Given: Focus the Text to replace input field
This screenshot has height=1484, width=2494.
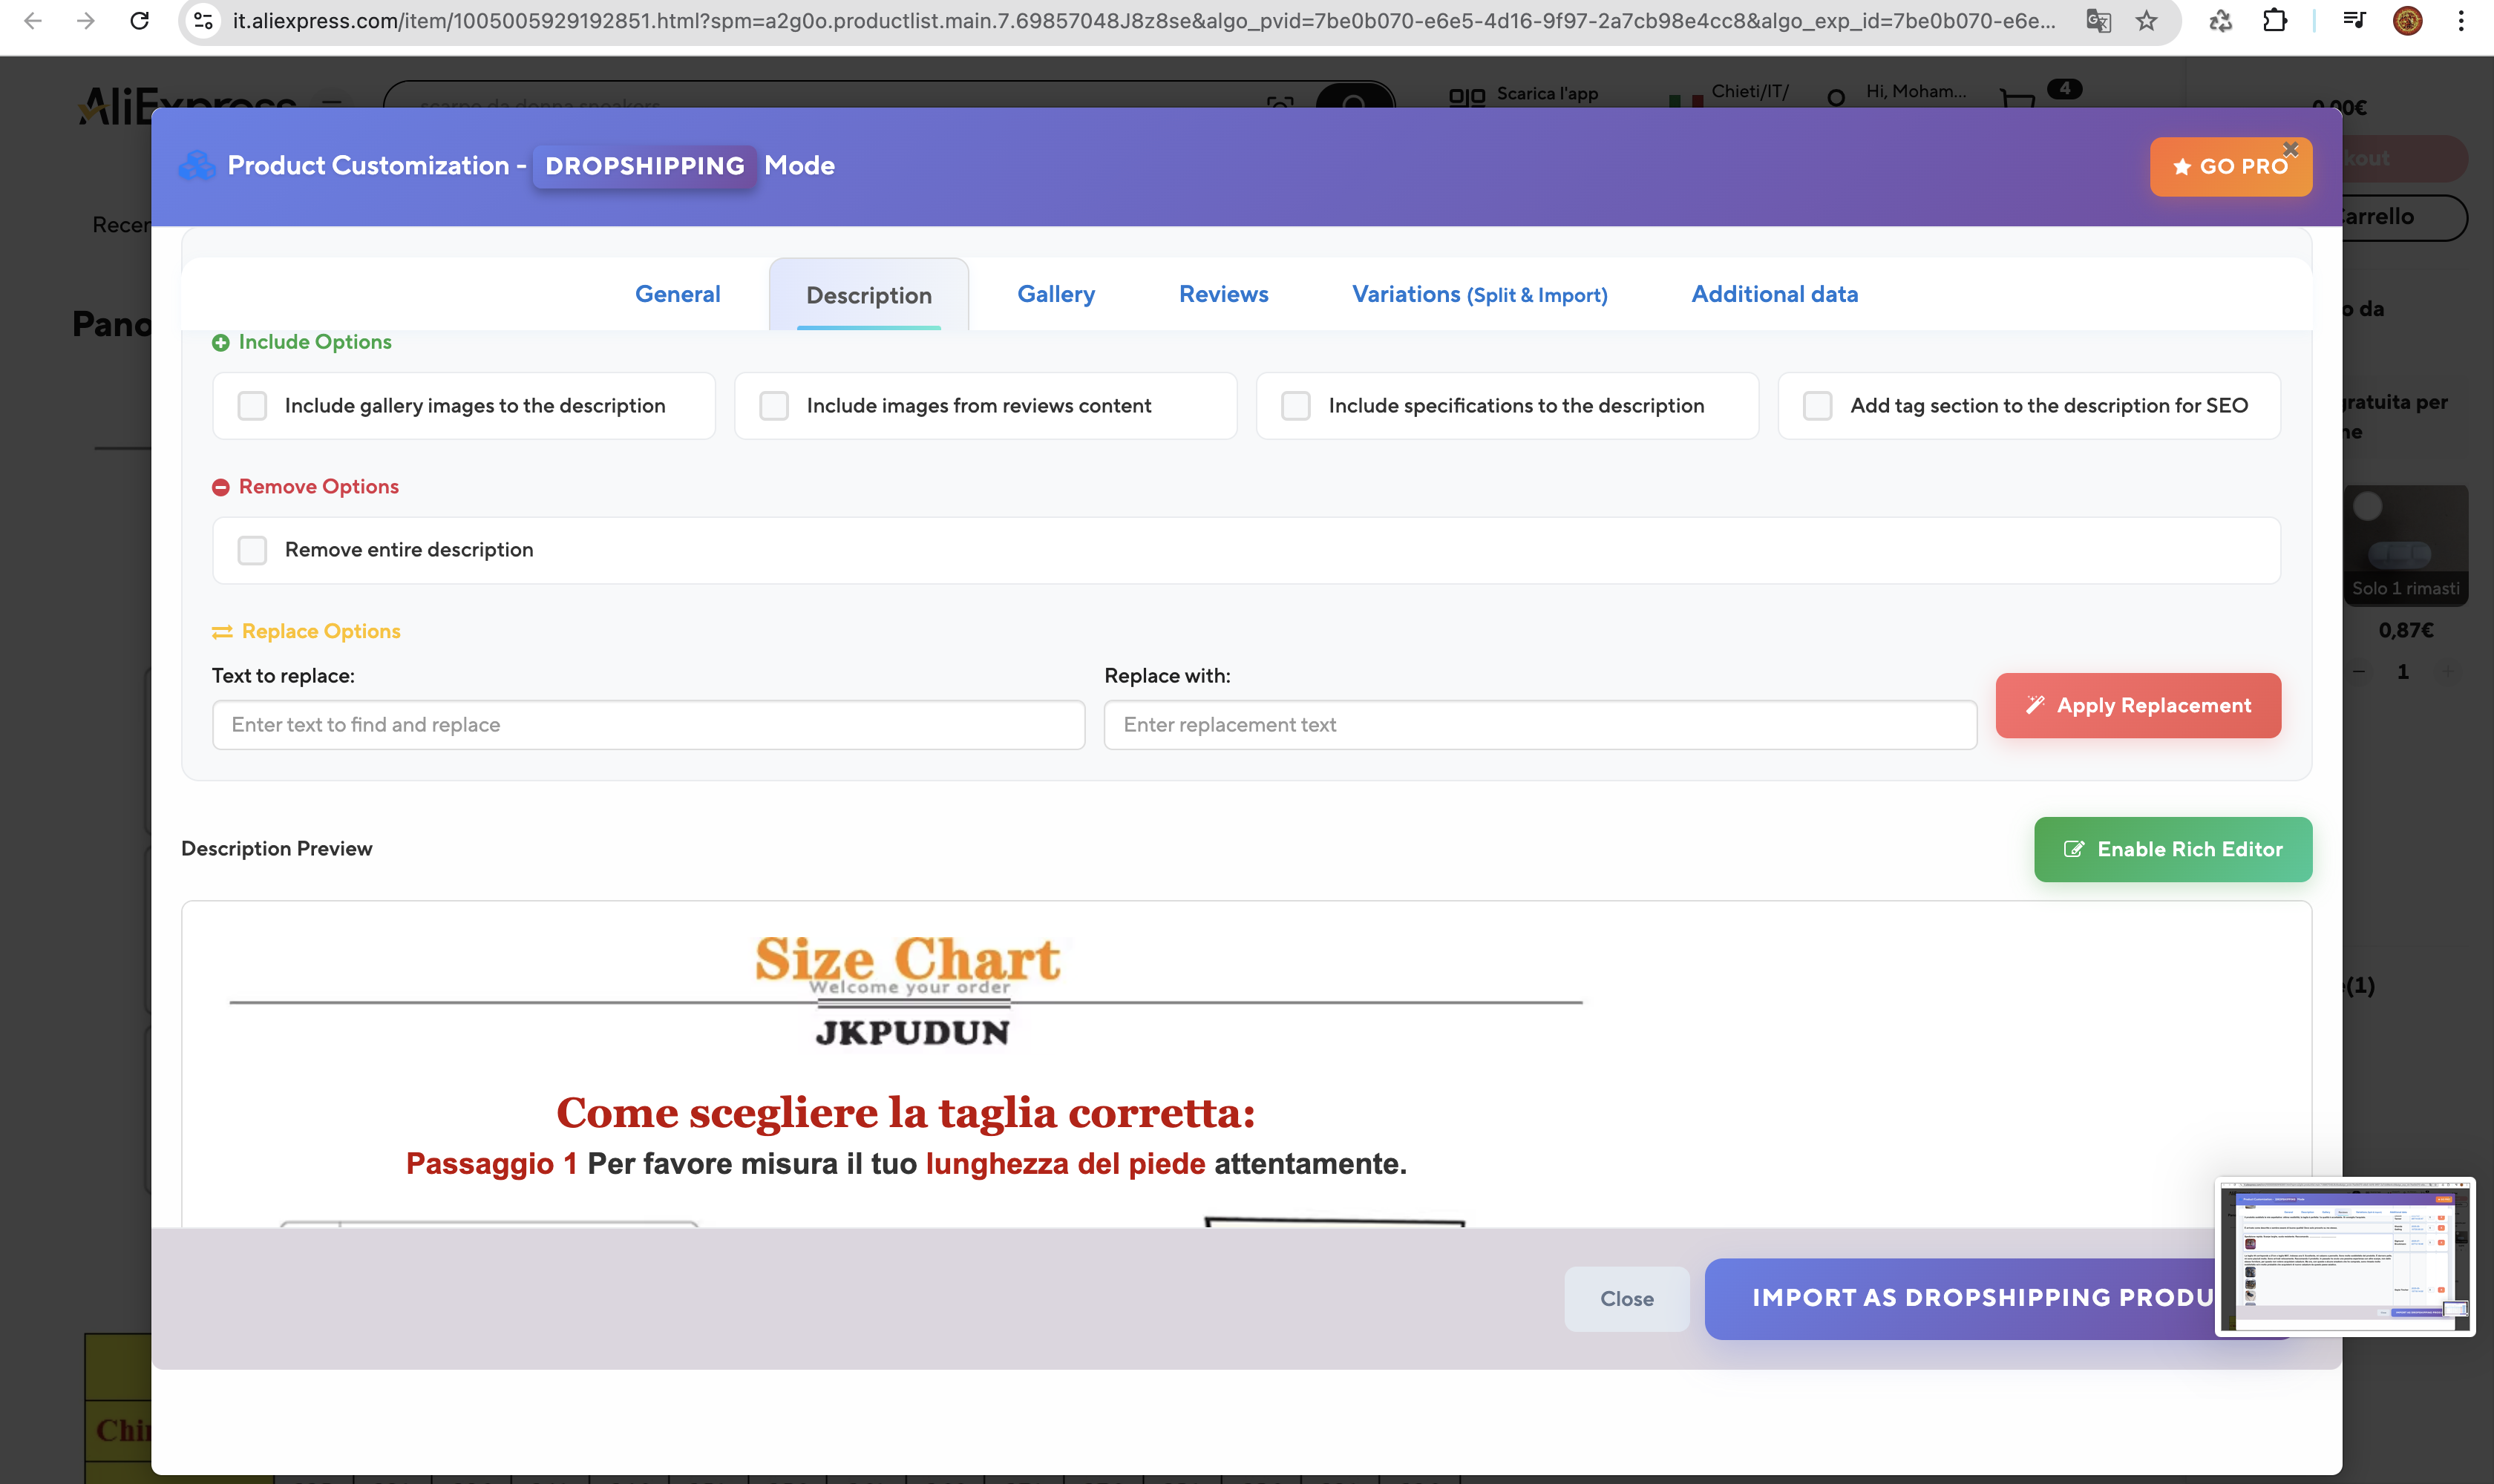Looking at the screenshot, I should point(648,725).
